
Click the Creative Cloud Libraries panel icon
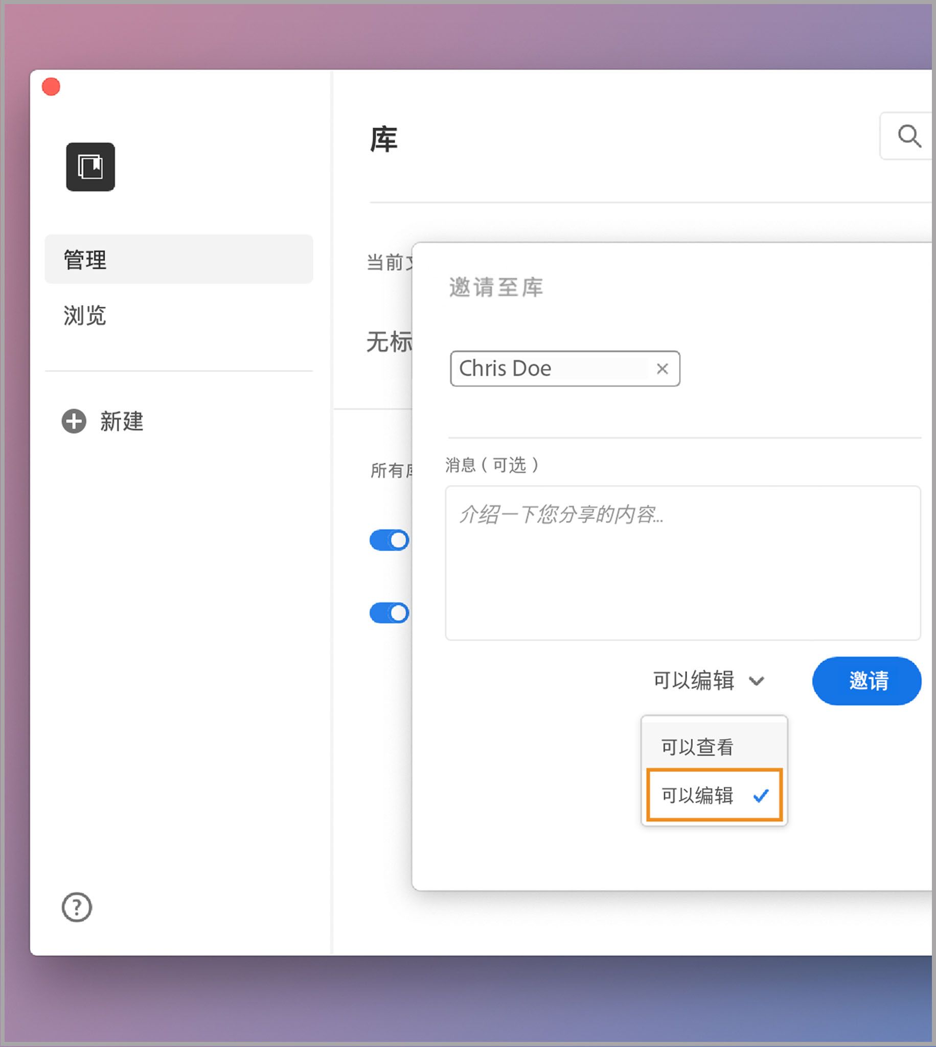90,167
